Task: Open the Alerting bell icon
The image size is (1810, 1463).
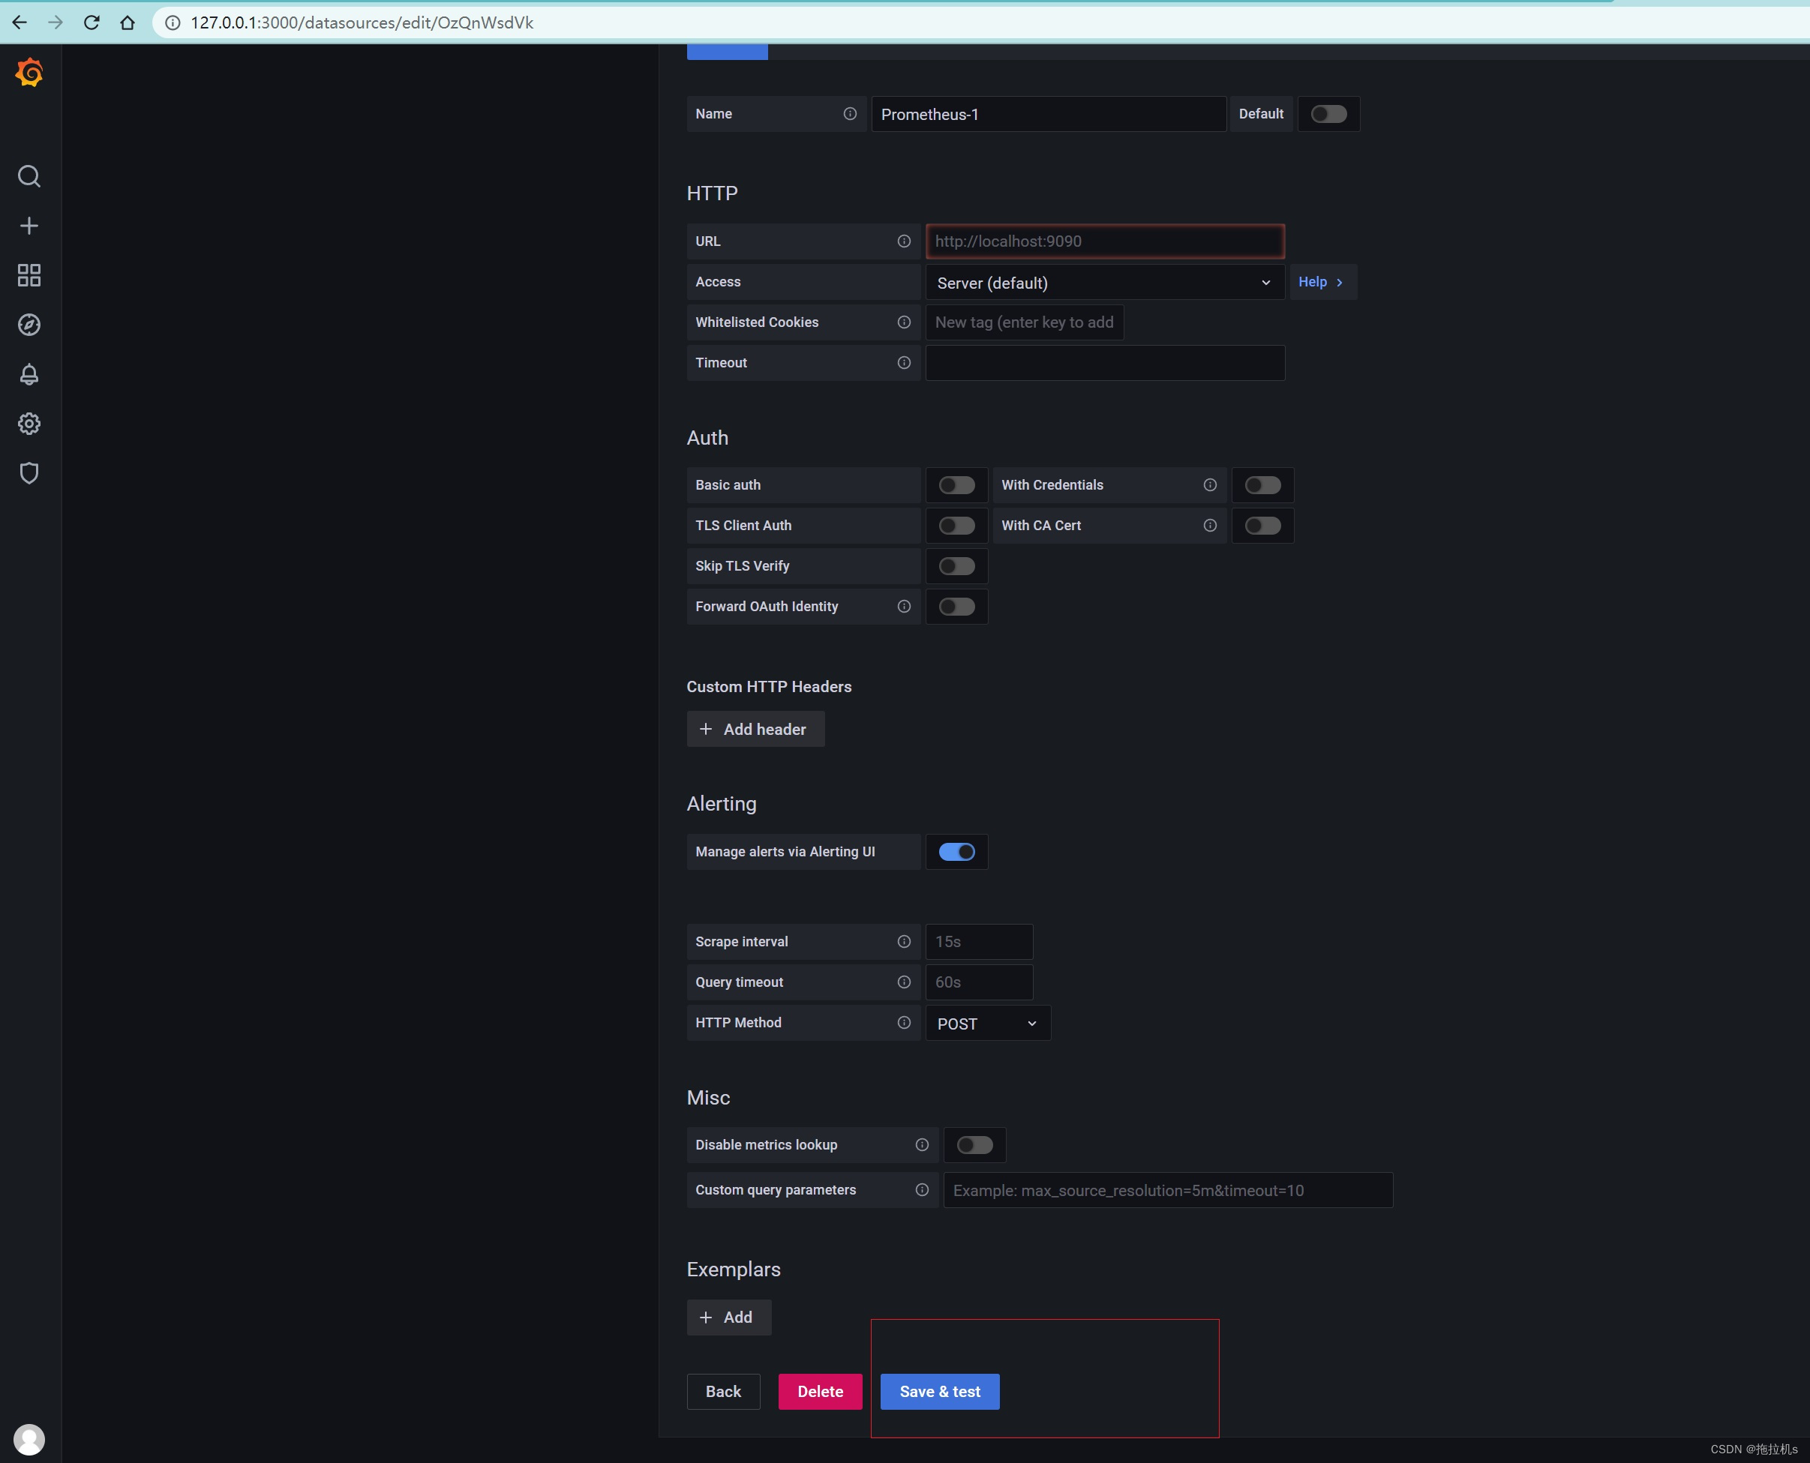Action: [x=29, y=374]
